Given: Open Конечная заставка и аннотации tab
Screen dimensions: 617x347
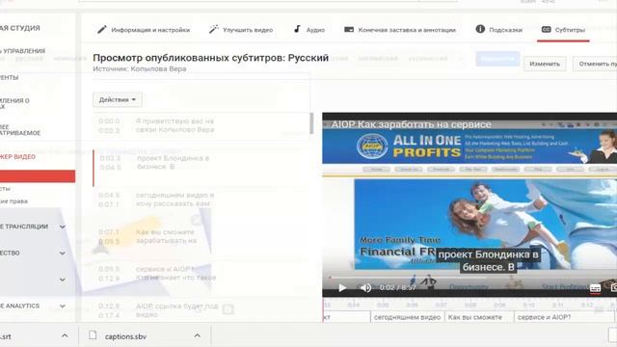Looking at the screenshot, I should (400, 30).
